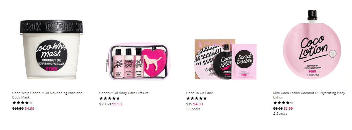Image resolution: width=352 pixels, height=130 pixels.
Task: Open Mini Coco Lotion Hydrating Body Lotion title
Action: pyautogui.click(x=309, y=95)
